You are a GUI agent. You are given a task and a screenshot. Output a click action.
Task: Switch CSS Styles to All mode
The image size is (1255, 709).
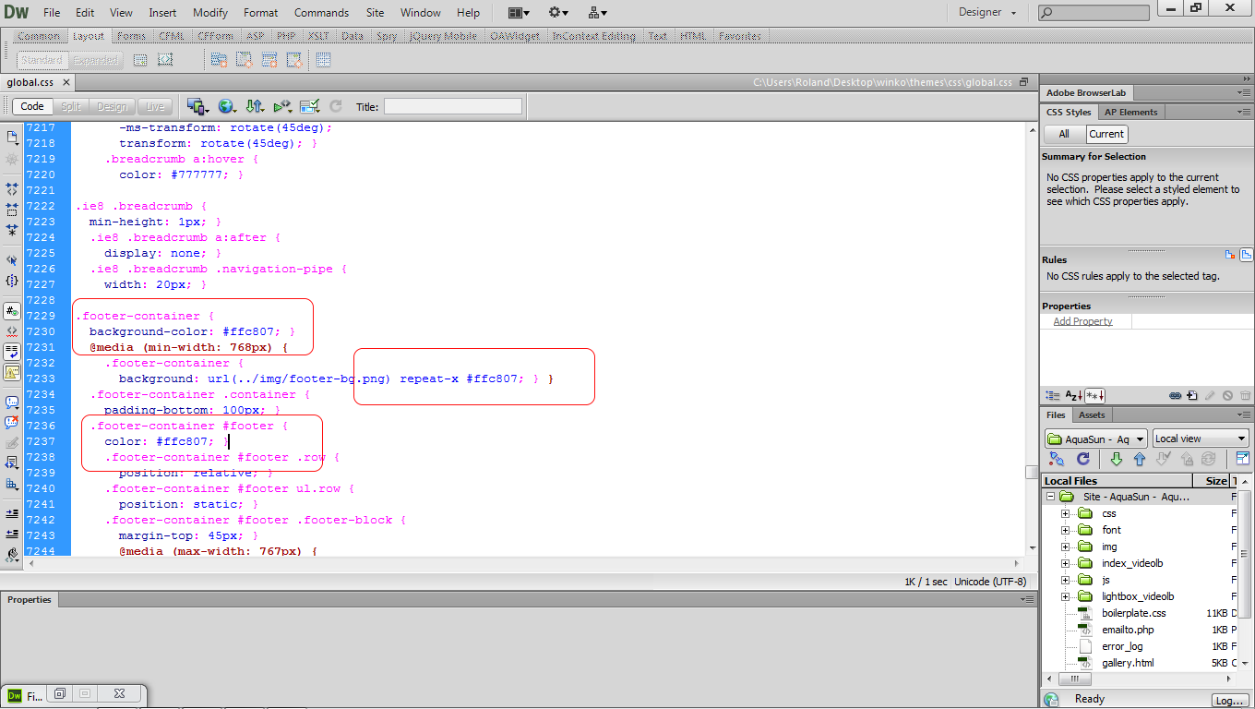(x=1064, y=134)
